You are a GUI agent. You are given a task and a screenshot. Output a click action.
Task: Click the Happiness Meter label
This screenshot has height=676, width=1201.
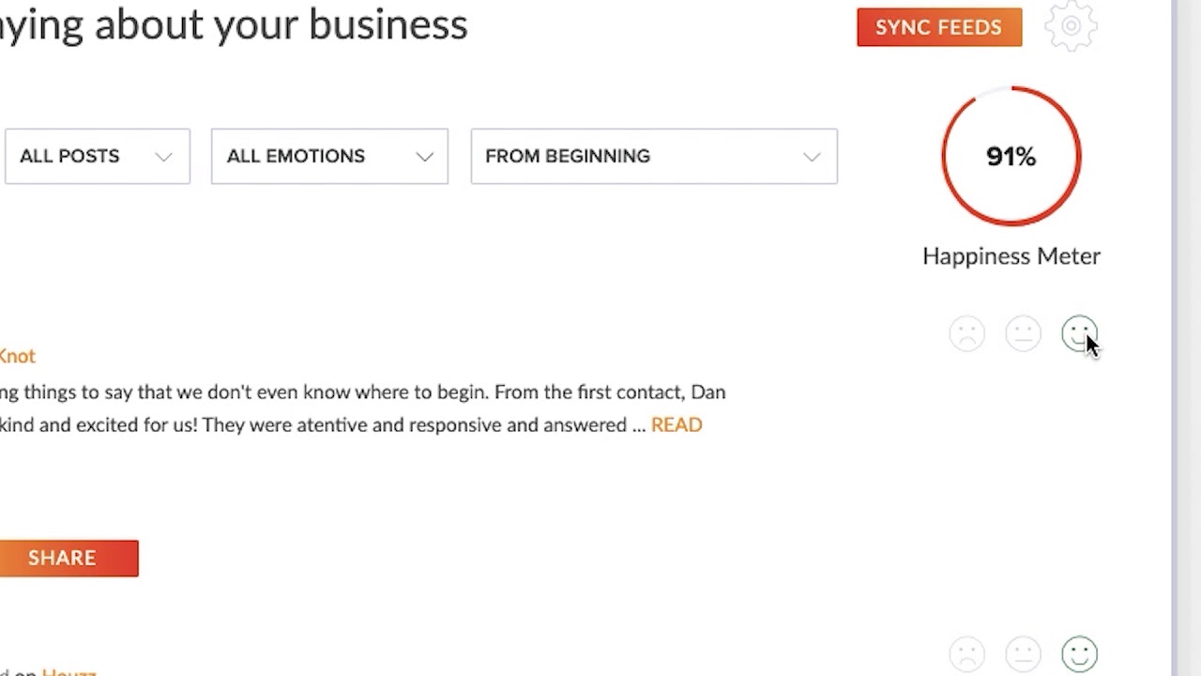click(x=1011, y=256)
